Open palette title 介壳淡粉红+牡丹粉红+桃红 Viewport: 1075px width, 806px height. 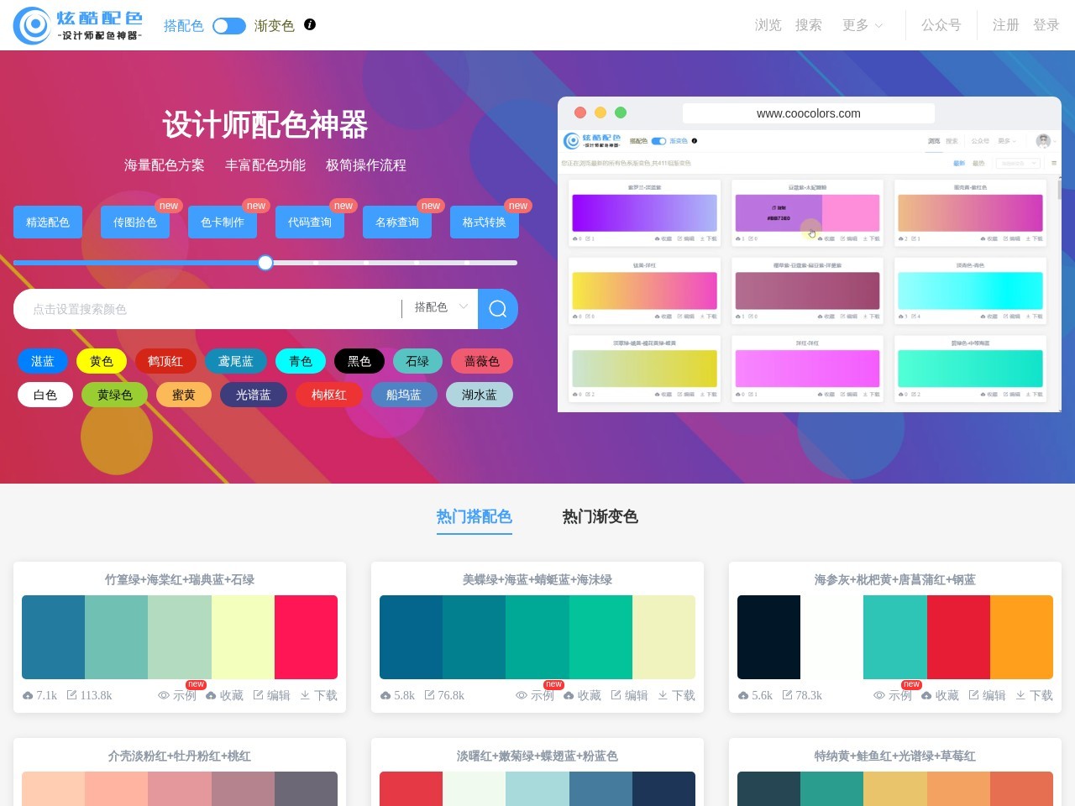pyautogui.click(x=180, y=756)
